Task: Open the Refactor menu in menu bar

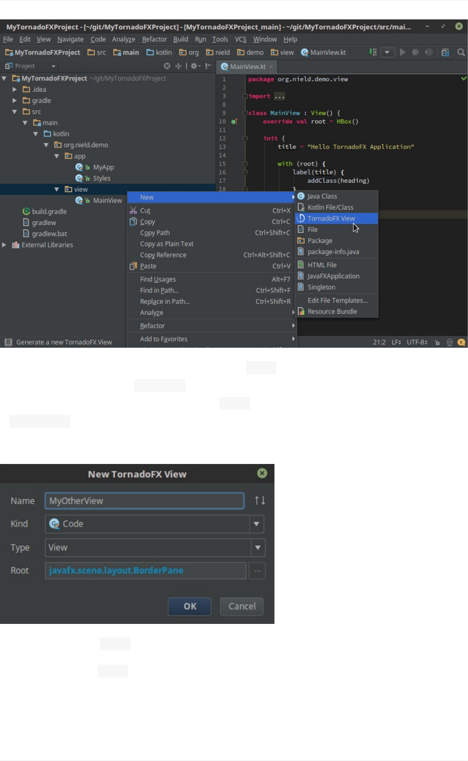Action: [x=154, y=39]
